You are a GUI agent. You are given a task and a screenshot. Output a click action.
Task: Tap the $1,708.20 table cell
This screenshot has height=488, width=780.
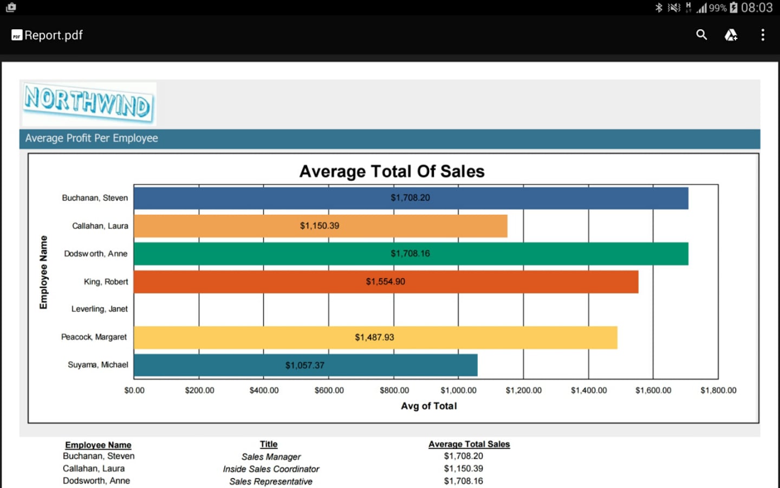[x=464, y=457]
